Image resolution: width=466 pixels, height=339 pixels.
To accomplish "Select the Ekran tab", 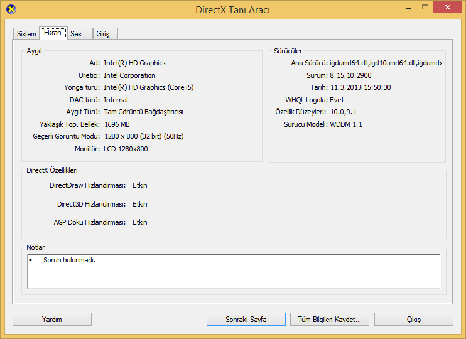I will pyautogui.click(x=53, y=33).
